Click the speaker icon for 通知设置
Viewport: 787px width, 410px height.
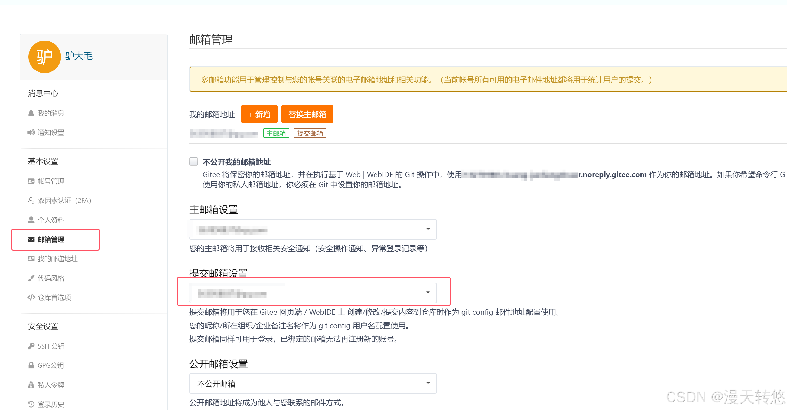pos(31,133)
